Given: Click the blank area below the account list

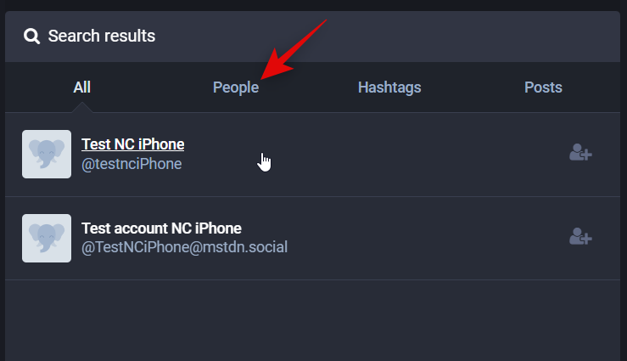Looking at the screenshot, I should 314,323.
